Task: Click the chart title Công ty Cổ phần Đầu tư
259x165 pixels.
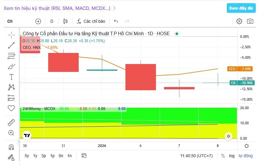Action: pyautogui.click(x=96, y=33)
